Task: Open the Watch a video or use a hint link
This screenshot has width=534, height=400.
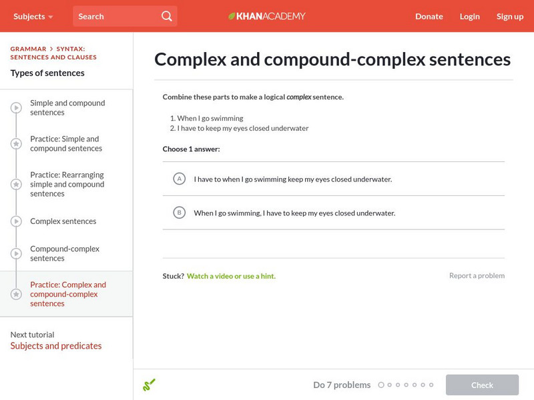Action: tap(231, 276)
